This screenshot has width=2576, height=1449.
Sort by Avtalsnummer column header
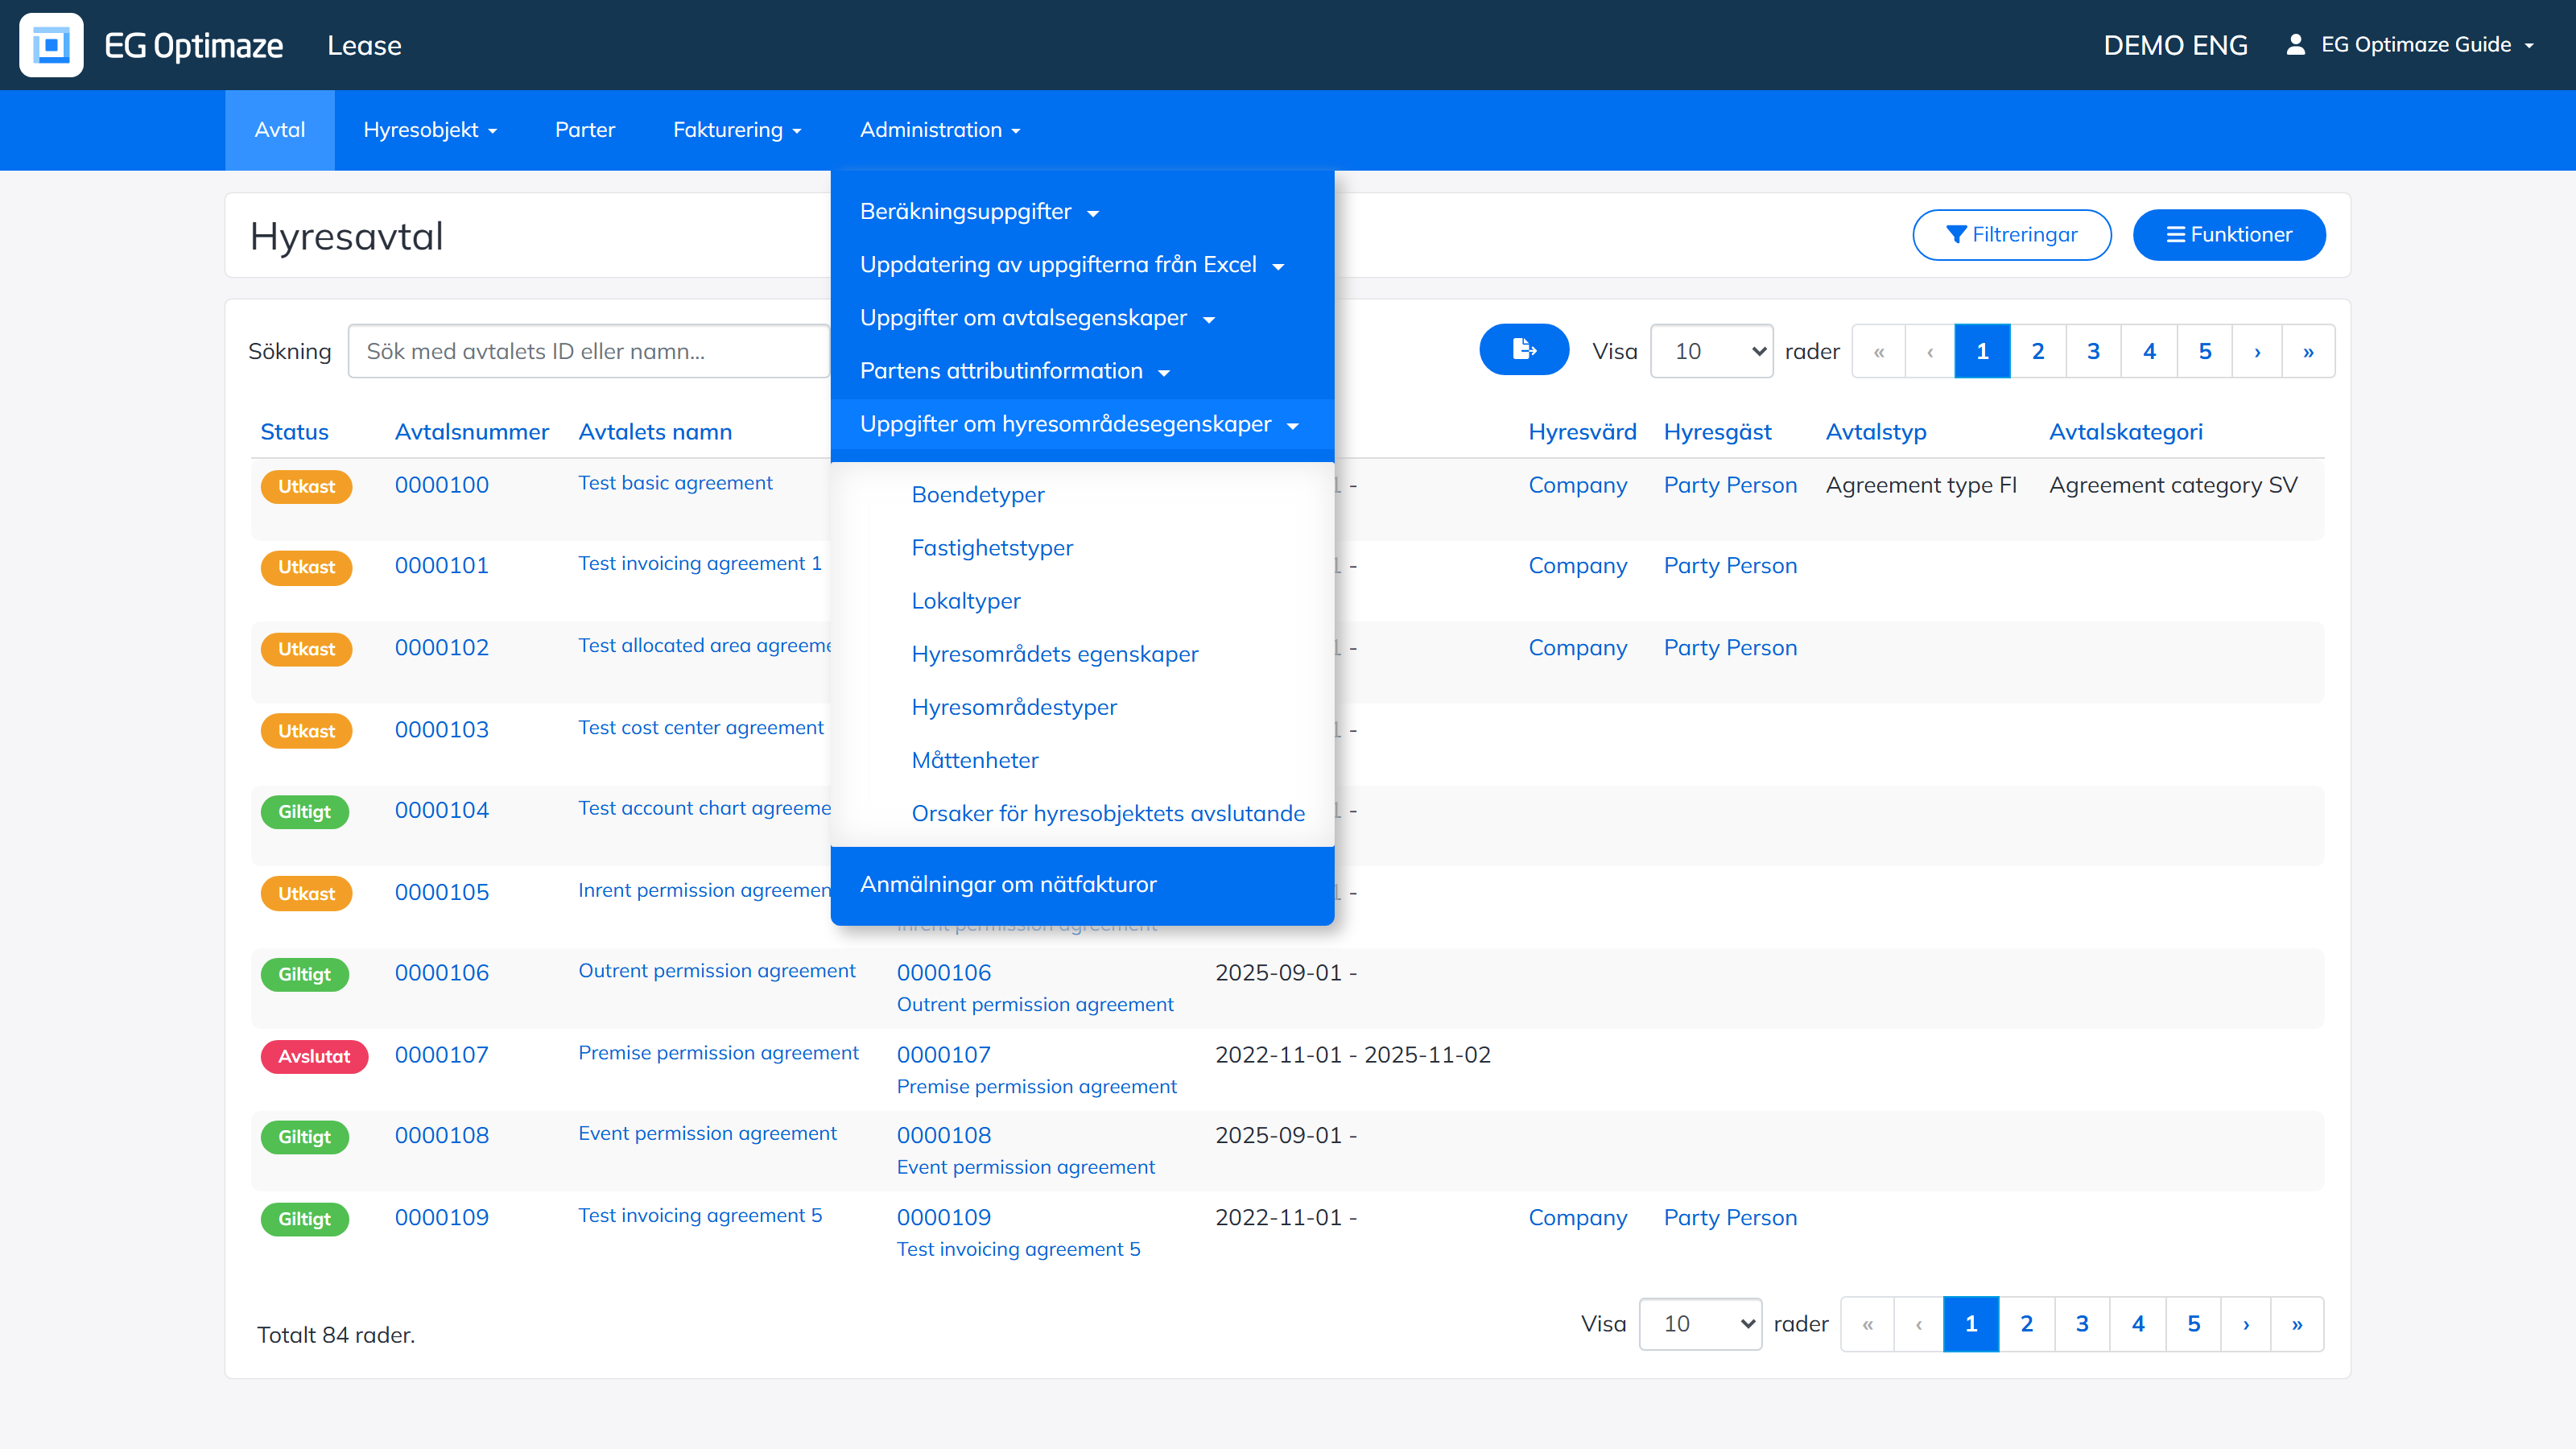tap(472, 432)
